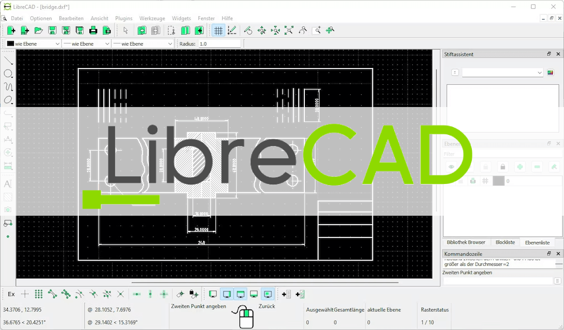Toggle restrict vertical button

150,294
